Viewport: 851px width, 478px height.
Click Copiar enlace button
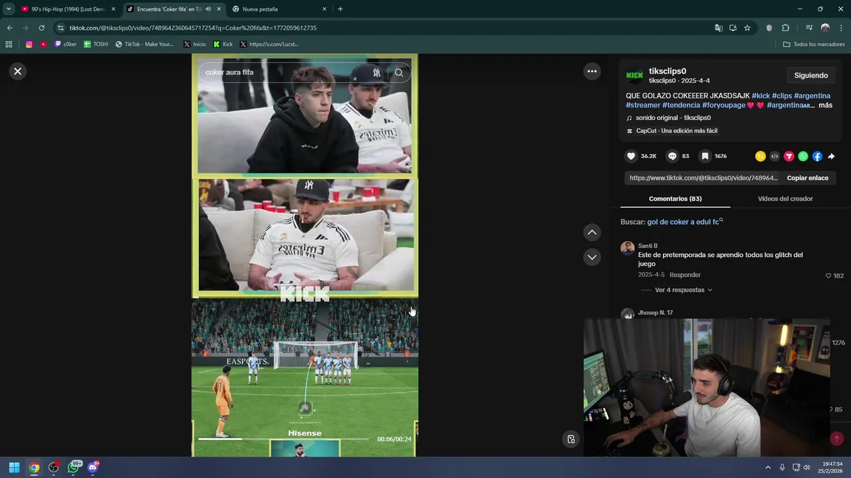pos(807,178)
